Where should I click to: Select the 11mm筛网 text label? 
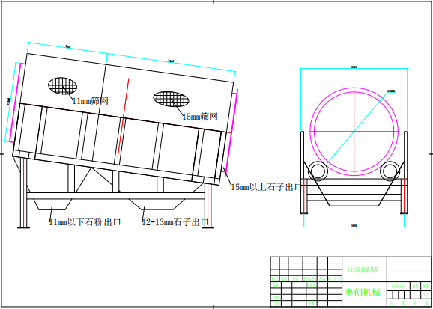click(90, 101)
